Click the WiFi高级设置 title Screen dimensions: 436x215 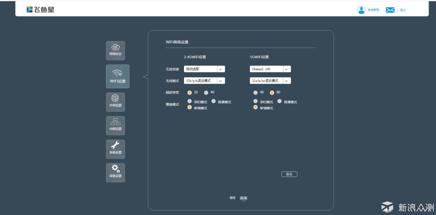click(x=177, y=42)
